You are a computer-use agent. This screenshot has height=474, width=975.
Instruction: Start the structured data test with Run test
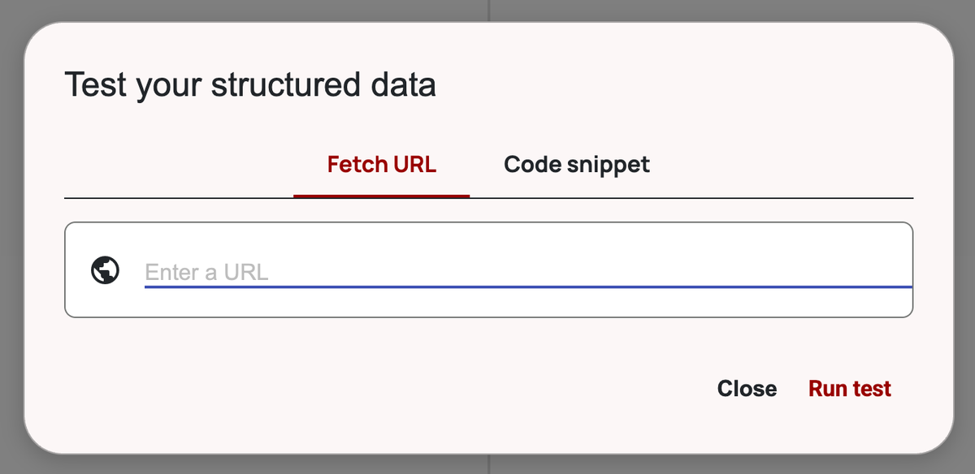(849, 389)
